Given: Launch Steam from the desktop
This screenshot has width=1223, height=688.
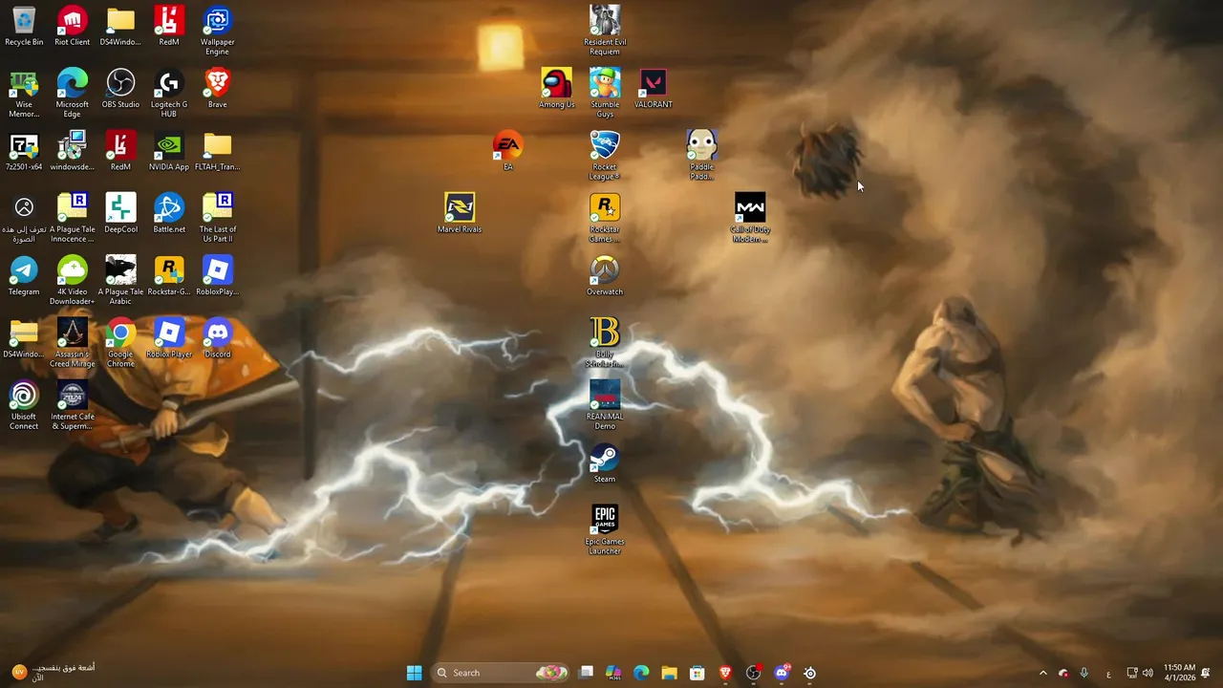Looking at the screenshot, I should tap(605, 463).
